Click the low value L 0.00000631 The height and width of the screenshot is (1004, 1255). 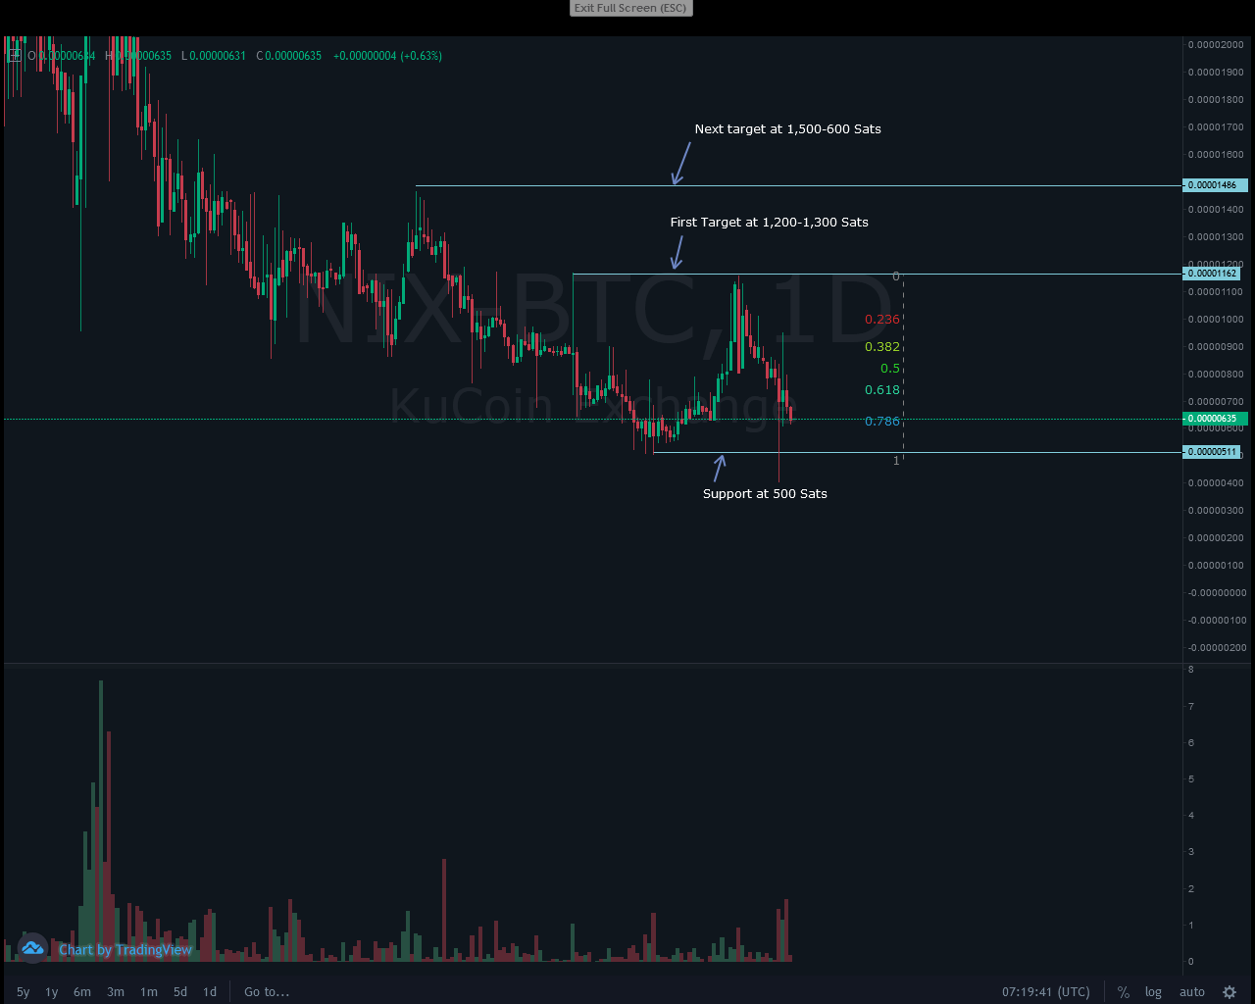(214, 56)
